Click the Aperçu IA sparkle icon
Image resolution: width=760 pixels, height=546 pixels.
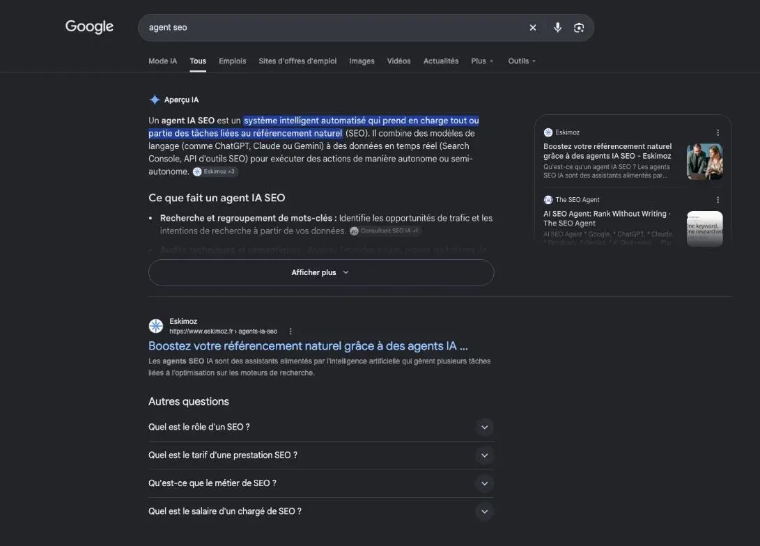point(155,100)
